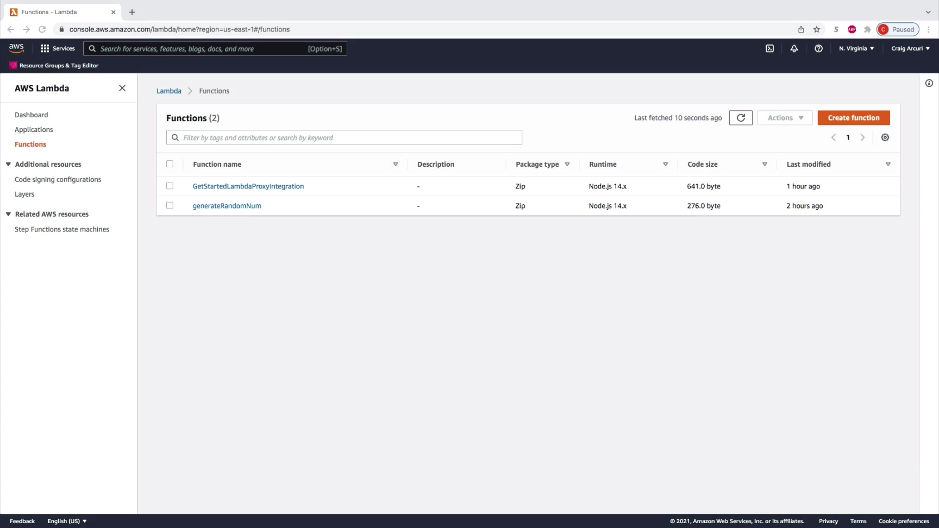Open the English (US) language selector
This screenshot has height=528, width=939.
click(67, 521)
